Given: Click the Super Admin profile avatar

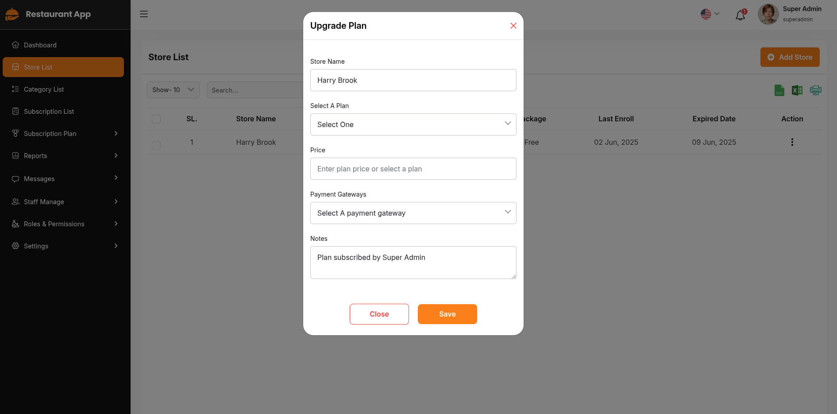Looking at the screenshot, I should click(x=768, y=14).
